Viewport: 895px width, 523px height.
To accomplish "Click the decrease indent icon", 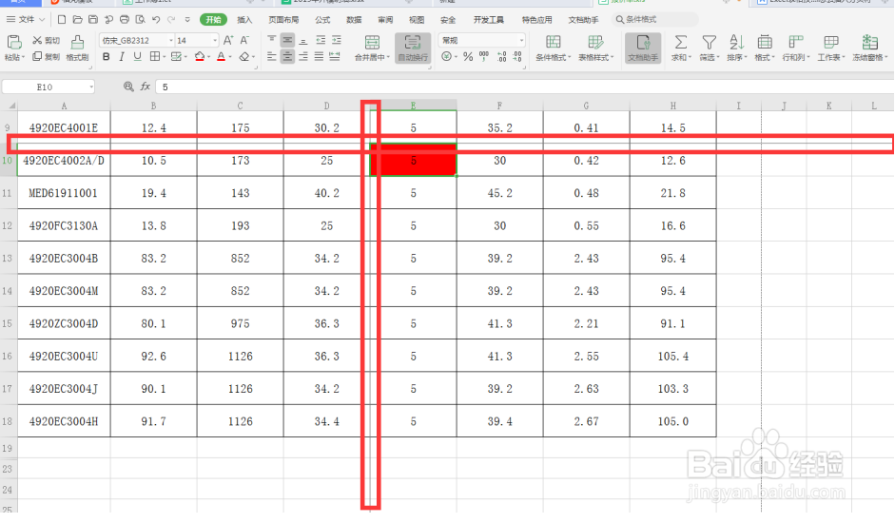I will pyautogui.click(x=321, y=39).
